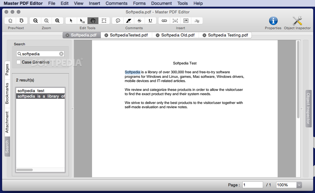Open the Master PDF Editor application menu
Viewport: 315px width, 193px height.
pos(23,3)
